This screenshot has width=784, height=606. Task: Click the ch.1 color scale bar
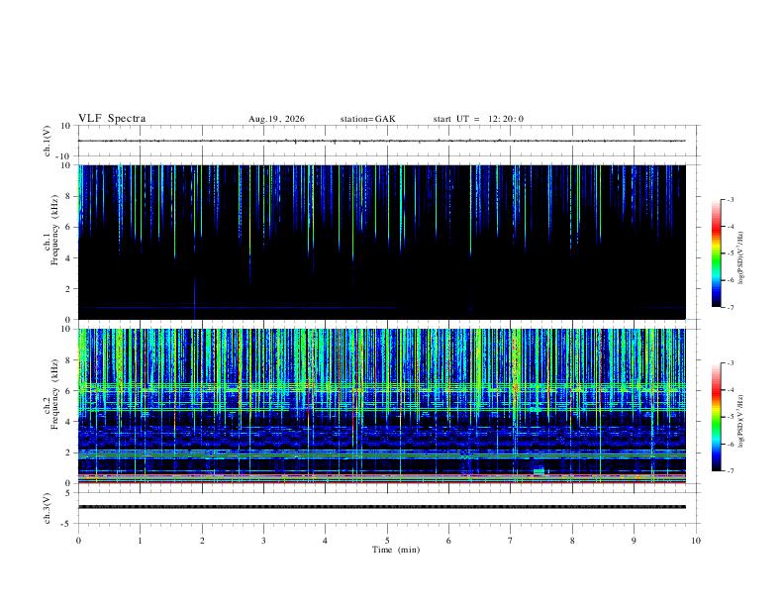[716, 253]
